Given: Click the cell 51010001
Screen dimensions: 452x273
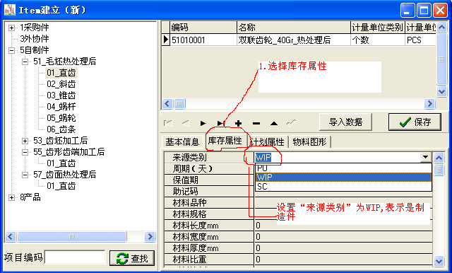Looking at the screenshot, I should (x=203, y=40).
